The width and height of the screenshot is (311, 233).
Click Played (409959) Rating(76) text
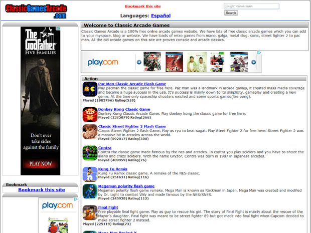(x=122, y=160)
